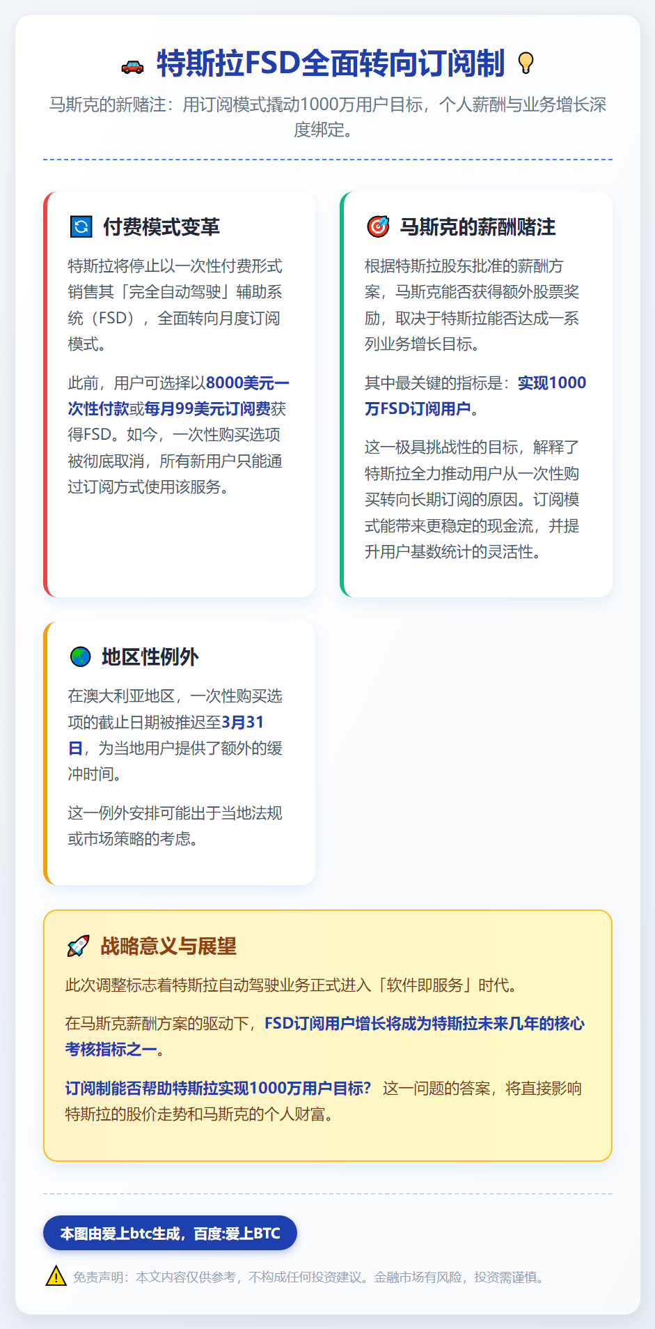The height and width of the screenshot is (1329, 655).
Task: Click the sentence 此次调整标志着特斯拉自动驾驶业务
Action: pyautogui.click(x=292, y=985)
